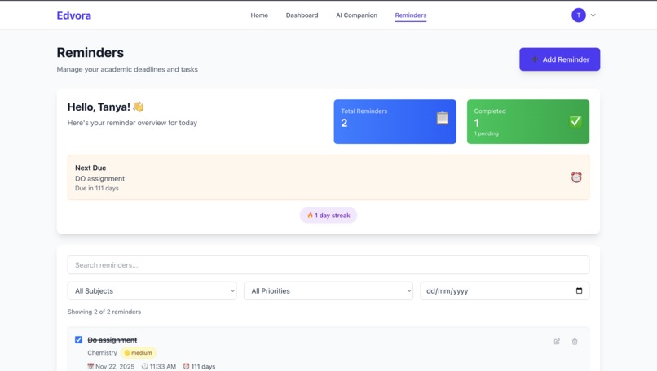Image resolution: width=657 pixels, height=371 pixels.
Task: Open the Dashboard page
Action: click(x=302, y=15)
